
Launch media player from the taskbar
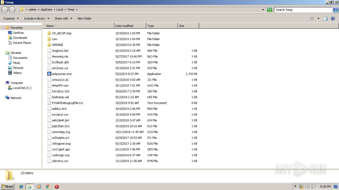point(39,187)
